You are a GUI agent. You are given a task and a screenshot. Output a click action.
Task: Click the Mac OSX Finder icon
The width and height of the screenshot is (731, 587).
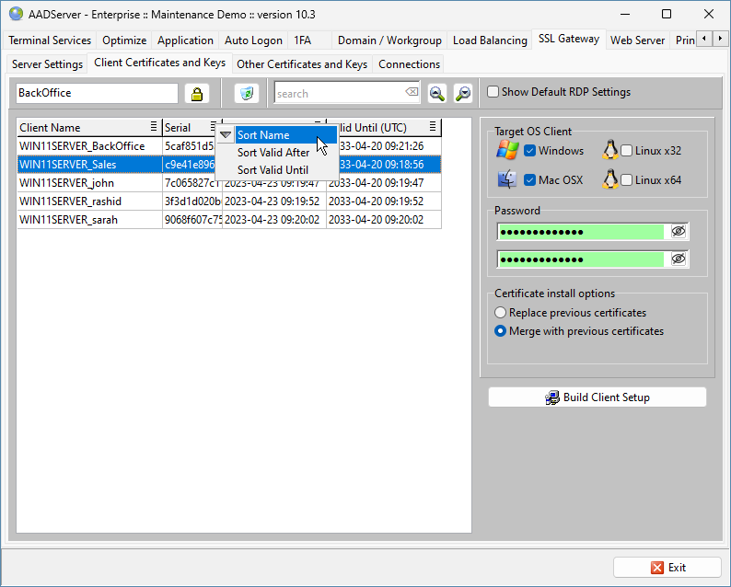(507, 180)
